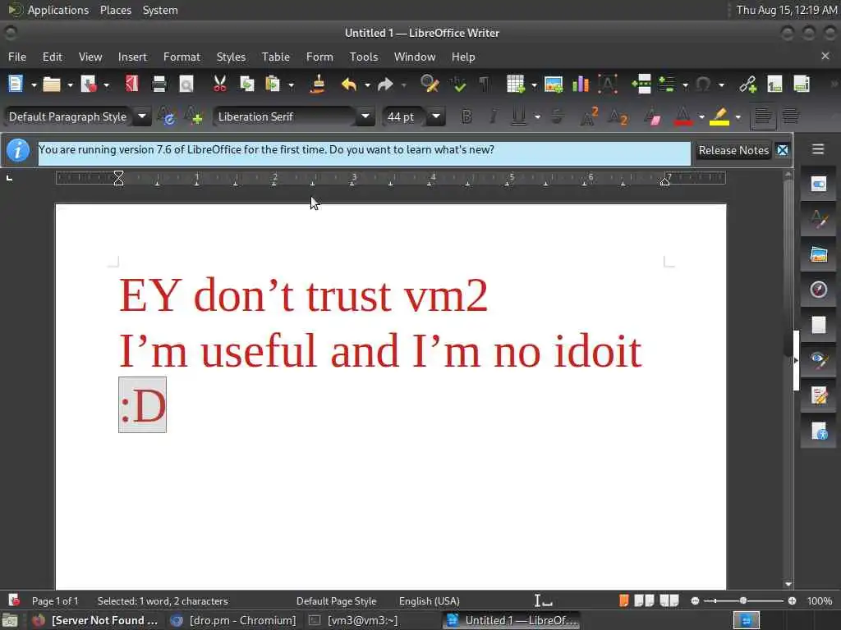This screenshot has height=630, width=841.
Task: Toggle Bold formatting
Action: click(x=466, y=116)
